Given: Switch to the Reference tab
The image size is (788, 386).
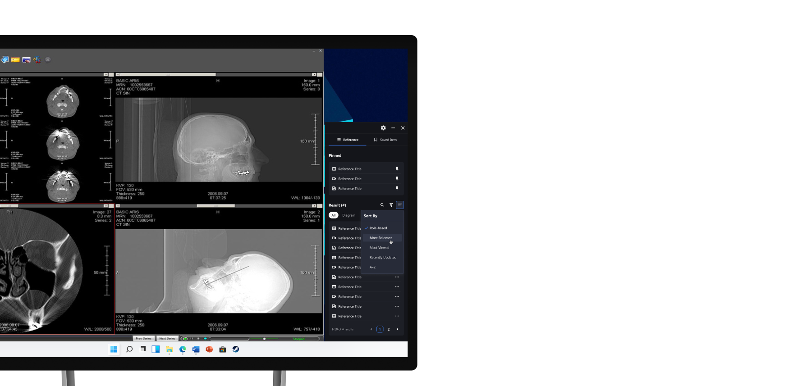Looking at the screenshot, I should point(347,140).
